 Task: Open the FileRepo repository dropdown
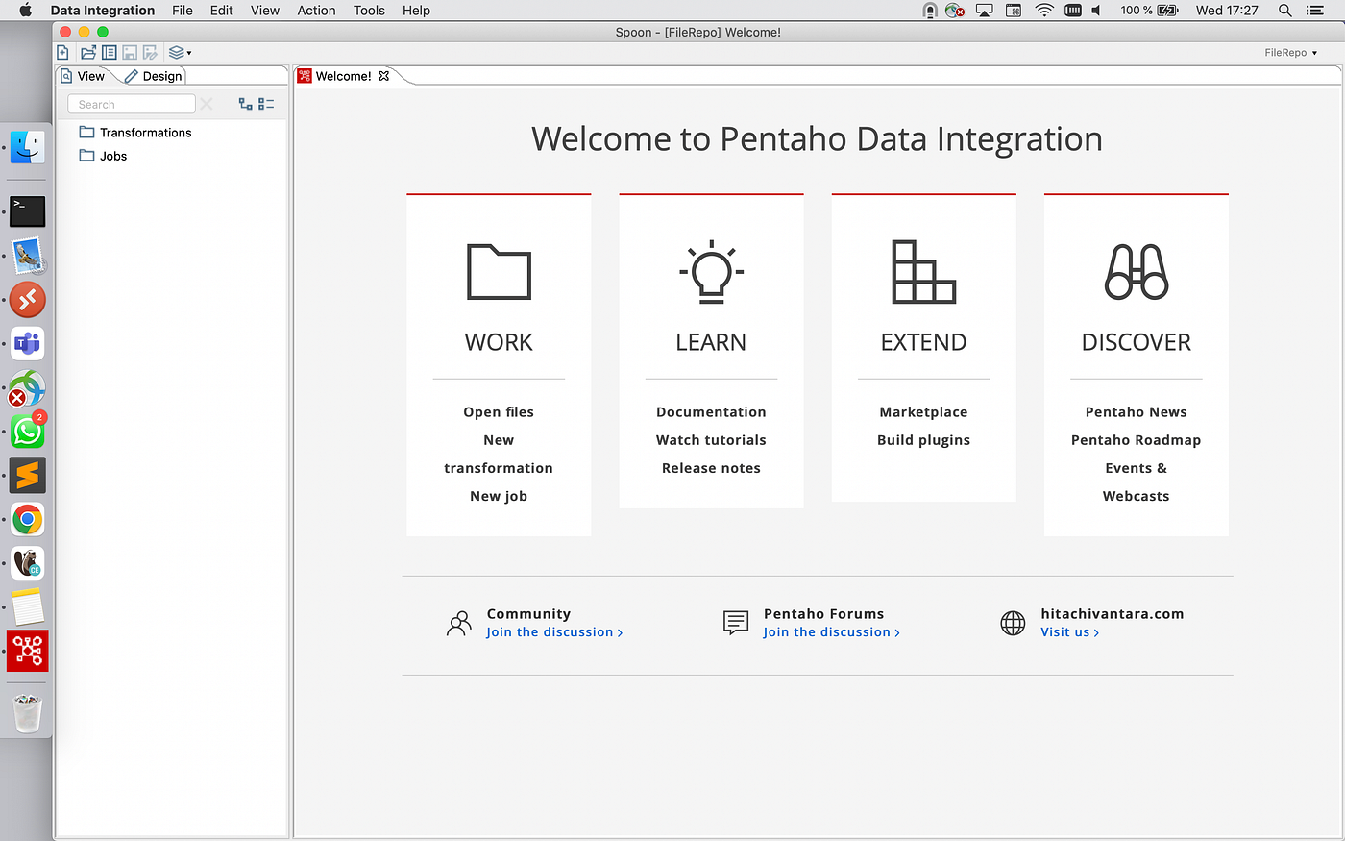click(x=1291, y=53)
